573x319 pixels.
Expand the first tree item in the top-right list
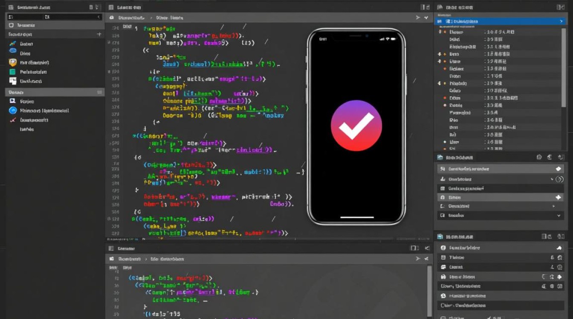440,32
